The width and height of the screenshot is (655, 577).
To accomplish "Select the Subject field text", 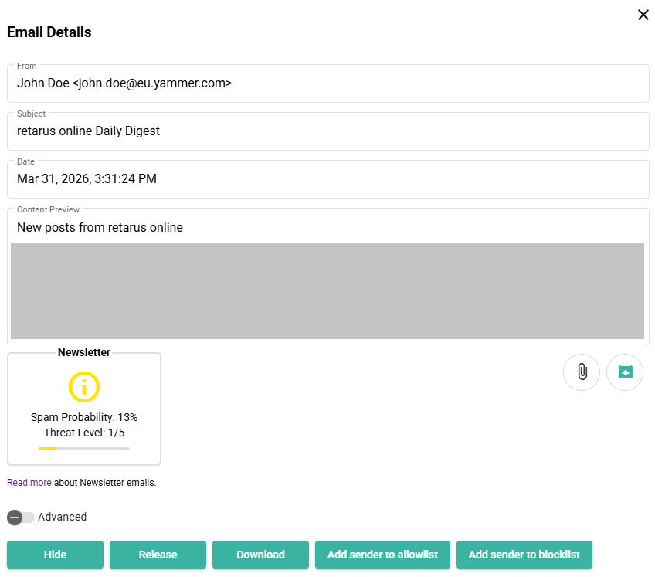I will click(x=88, y=131).
